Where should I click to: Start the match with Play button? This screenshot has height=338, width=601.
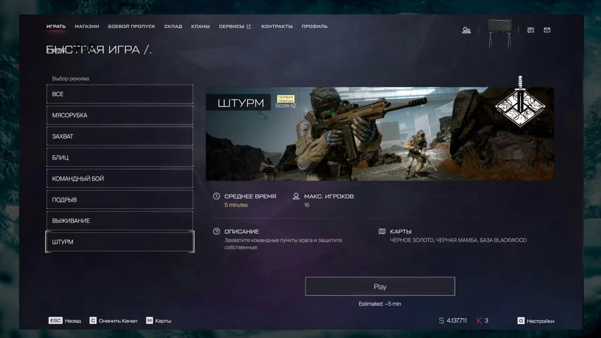[x=380, y=286]
